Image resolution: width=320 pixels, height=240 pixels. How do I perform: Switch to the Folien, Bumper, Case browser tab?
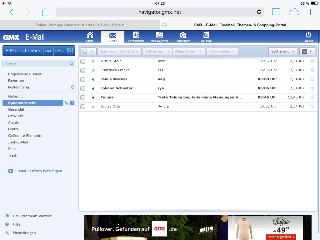click(x=79, y=25)
